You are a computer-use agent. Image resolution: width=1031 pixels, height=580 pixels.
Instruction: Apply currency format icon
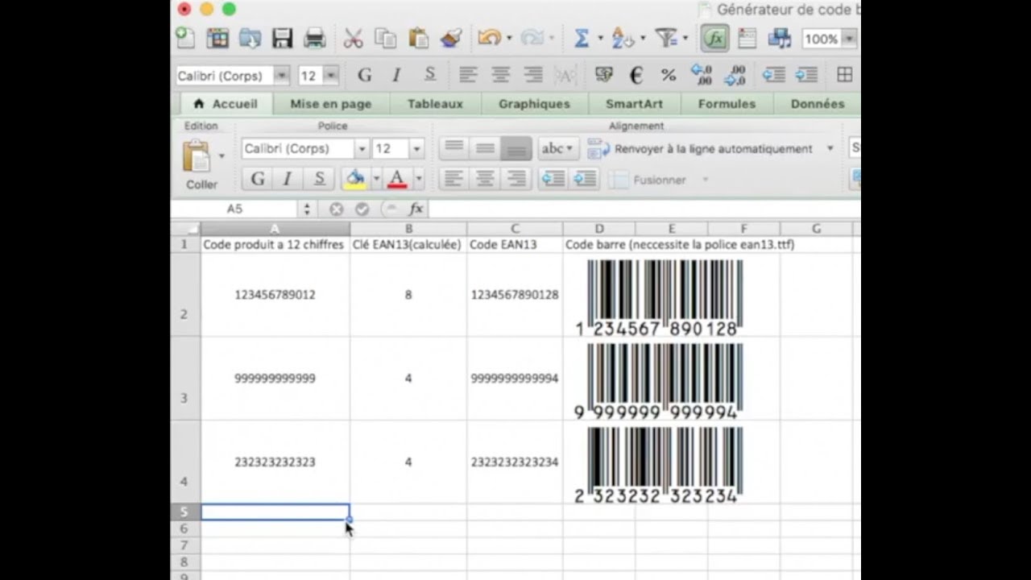tap(603, 75)
